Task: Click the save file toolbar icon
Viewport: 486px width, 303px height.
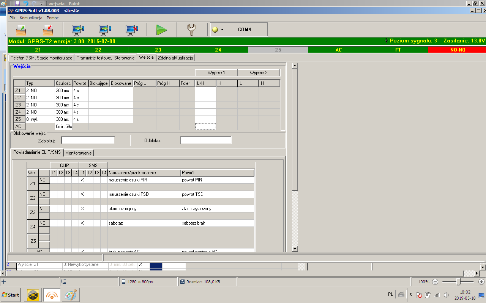Action: click(48, 30)
